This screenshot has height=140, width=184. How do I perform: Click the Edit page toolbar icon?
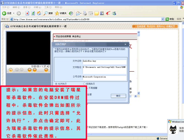[x=91, y=13]
